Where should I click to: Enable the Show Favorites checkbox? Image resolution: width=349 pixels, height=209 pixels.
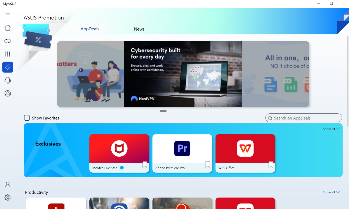(27, 118)
